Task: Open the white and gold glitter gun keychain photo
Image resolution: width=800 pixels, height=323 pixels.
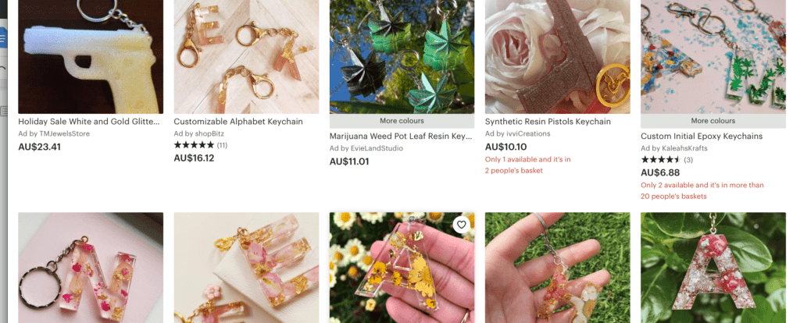Action: pos(91,56)
